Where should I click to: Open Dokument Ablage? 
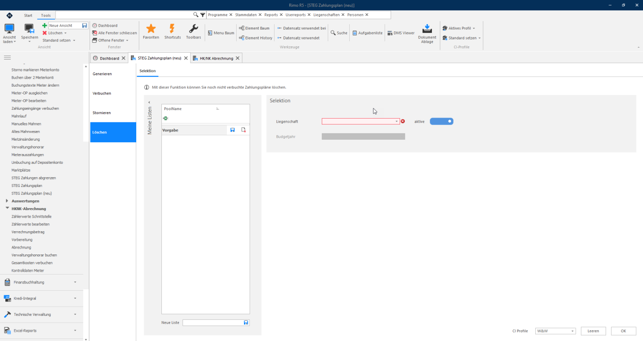[427, 33]
